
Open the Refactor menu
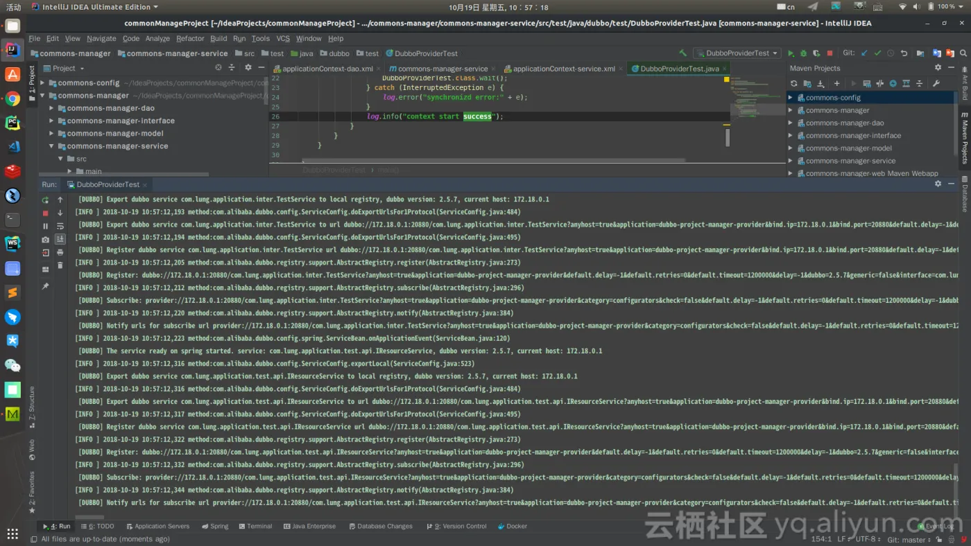(190, 39)
